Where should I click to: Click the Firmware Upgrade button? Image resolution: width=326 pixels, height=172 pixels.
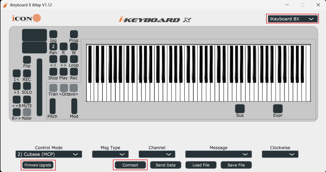(38, 165)
